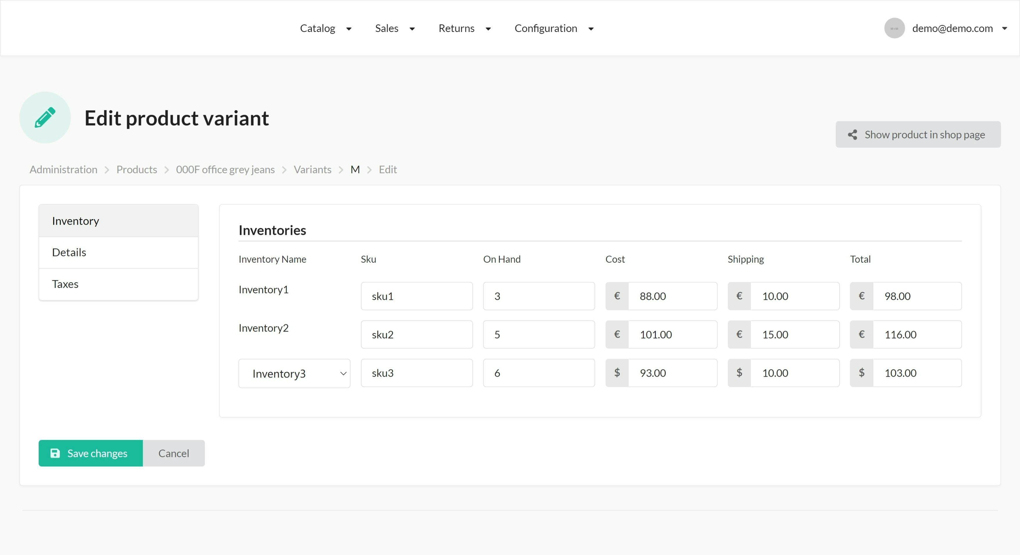The image size is (1020, 555).
Task: Click the floppy disk icon on Save changes
Action: 55,453
